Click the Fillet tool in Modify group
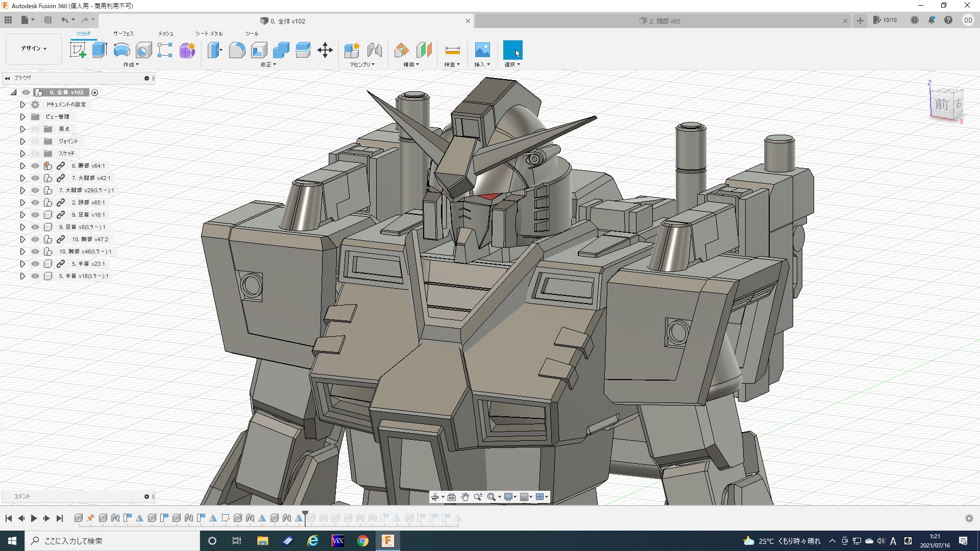The height and width of the screenshot is (551, 980). pos(237,50)
